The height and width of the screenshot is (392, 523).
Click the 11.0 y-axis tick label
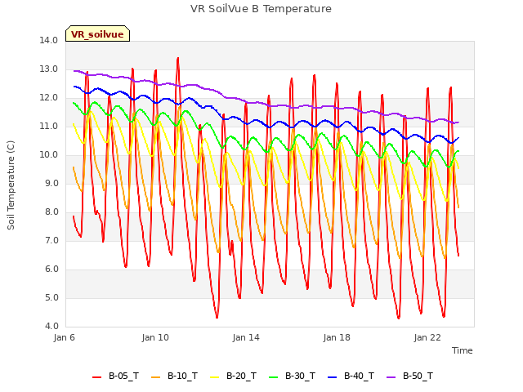click(49, 127)
